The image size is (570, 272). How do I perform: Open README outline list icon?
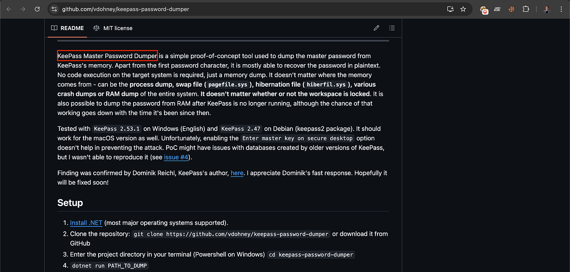pyautogui.click(x=392, y=28)
